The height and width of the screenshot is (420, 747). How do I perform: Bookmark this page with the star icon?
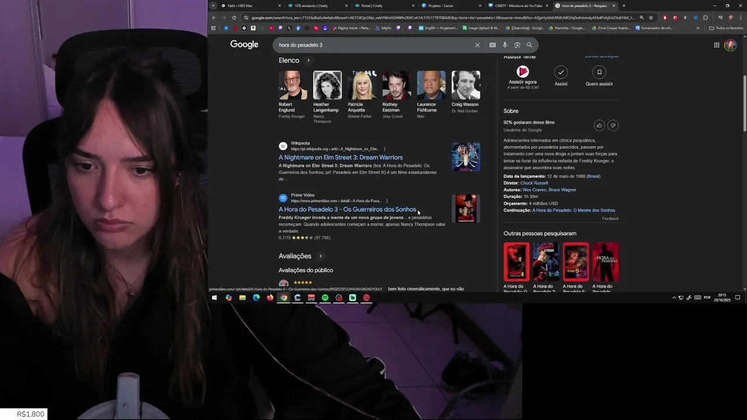click(x=651, y=17)
